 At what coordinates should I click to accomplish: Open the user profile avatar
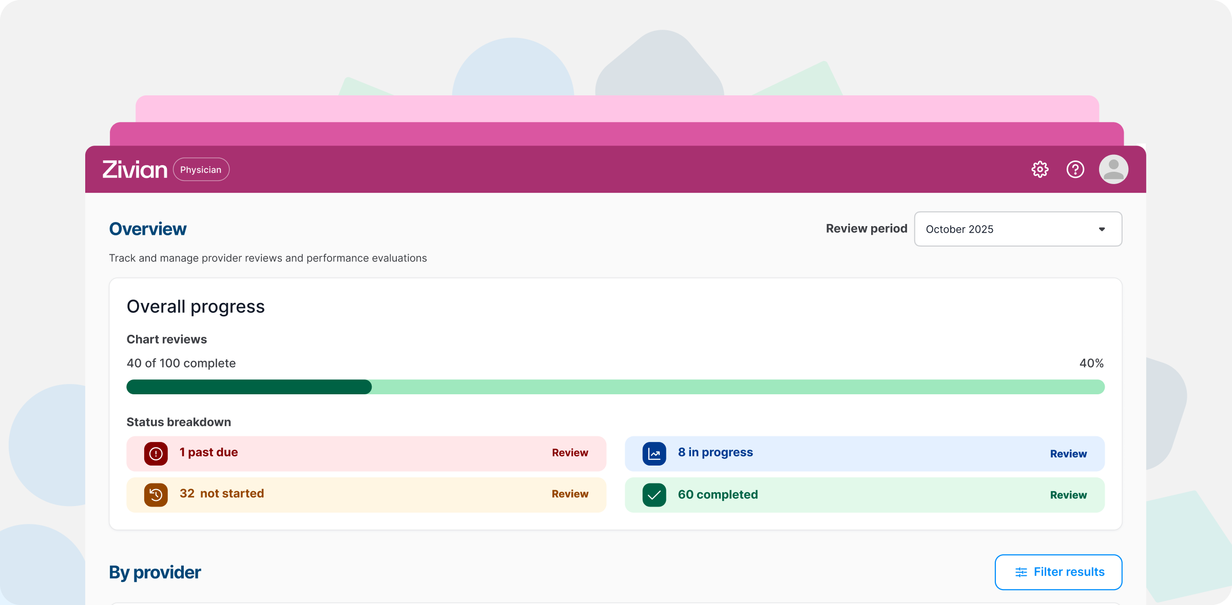click(x=1113, y=169)
